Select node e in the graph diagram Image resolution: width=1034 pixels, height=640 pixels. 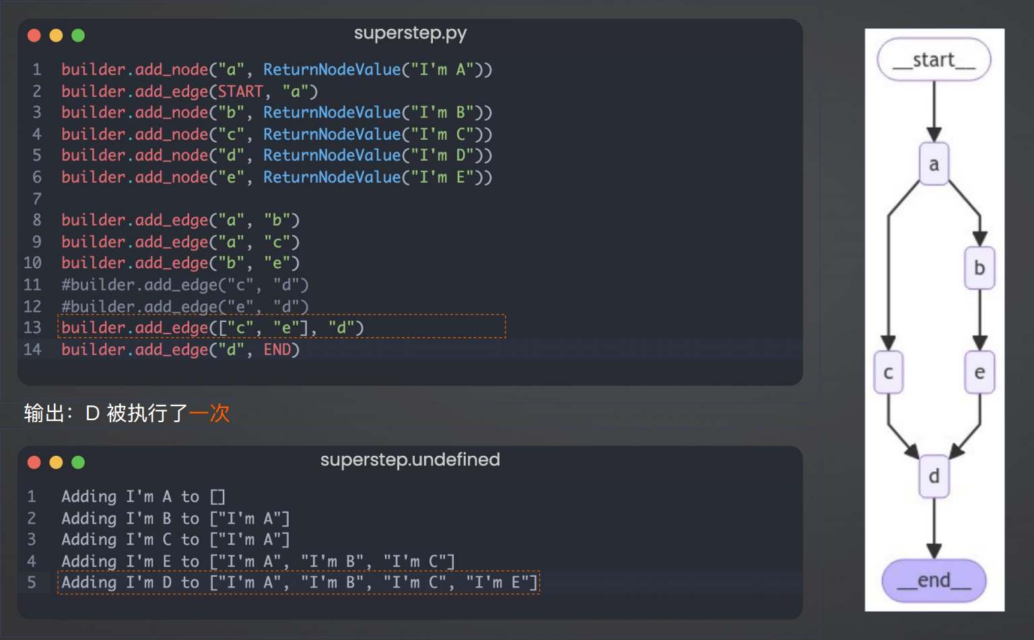coord(979,372)
